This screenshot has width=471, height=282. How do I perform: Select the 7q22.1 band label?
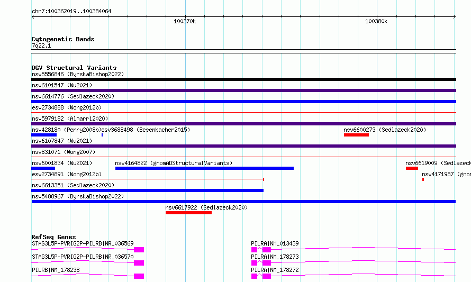click(41, 46)
